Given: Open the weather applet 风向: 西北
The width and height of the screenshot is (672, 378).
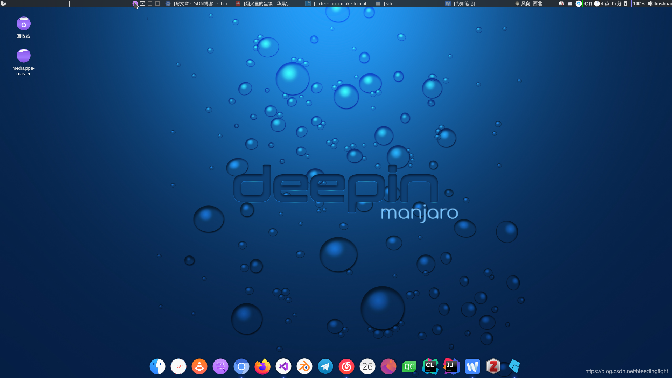Looking at the screenshot, I should (x=529, y=3).
